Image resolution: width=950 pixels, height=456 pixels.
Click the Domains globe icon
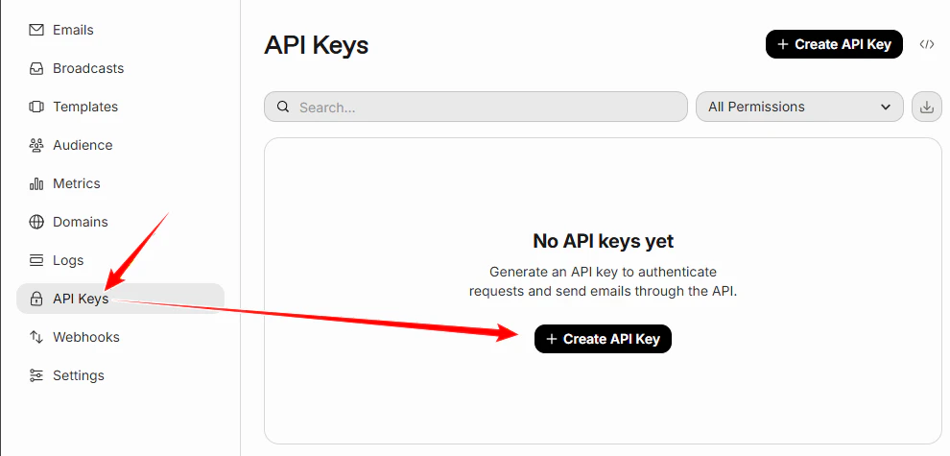pos(36,222)
